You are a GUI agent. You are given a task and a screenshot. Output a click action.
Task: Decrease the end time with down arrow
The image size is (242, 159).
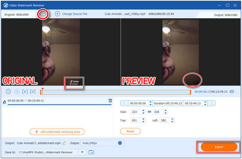coord(205,105)
